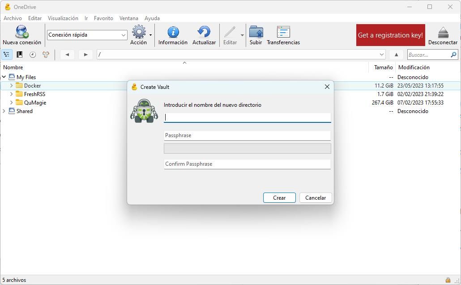The width and height of the screenshot is (461, 285).
Task: Click the 02/02/2023 21:39:22 date
Action: click(420, 94)
